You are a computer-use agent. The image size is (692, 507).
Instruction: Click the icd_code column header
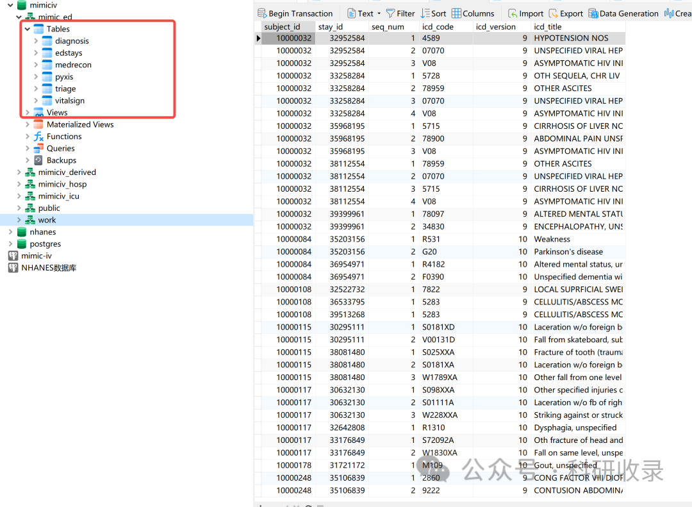coord(445,26)
